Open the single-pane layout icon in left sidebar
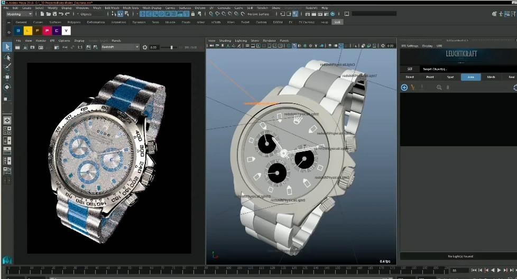 [x=7, y=120]
